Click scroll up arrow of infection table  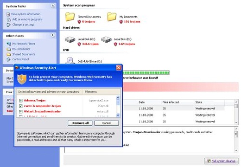(x=236, y=102)
